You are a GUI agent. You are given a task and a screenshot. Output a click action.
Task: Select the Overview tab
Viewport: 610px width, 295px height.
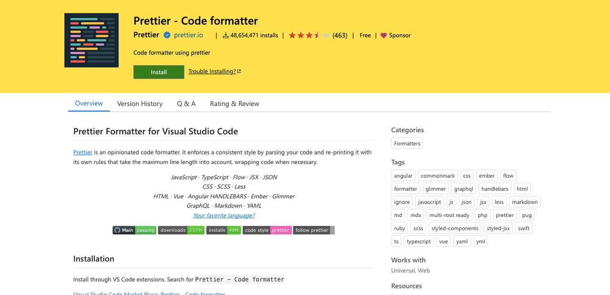pos(89,103)
